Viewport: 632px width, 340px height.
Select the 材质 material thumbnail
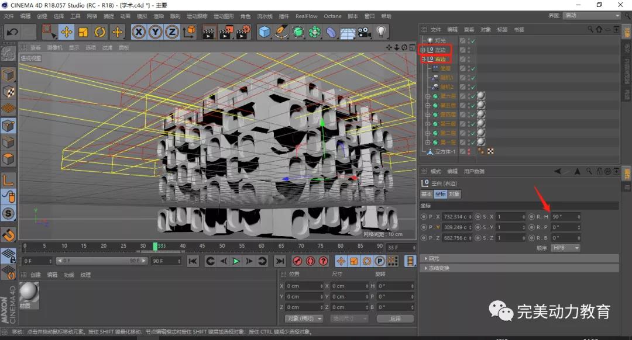click(29, 292)
